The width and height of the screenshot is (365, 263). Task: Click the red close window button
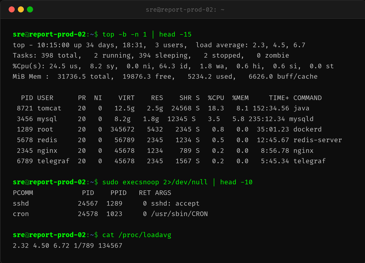click(x=12, y=10)
